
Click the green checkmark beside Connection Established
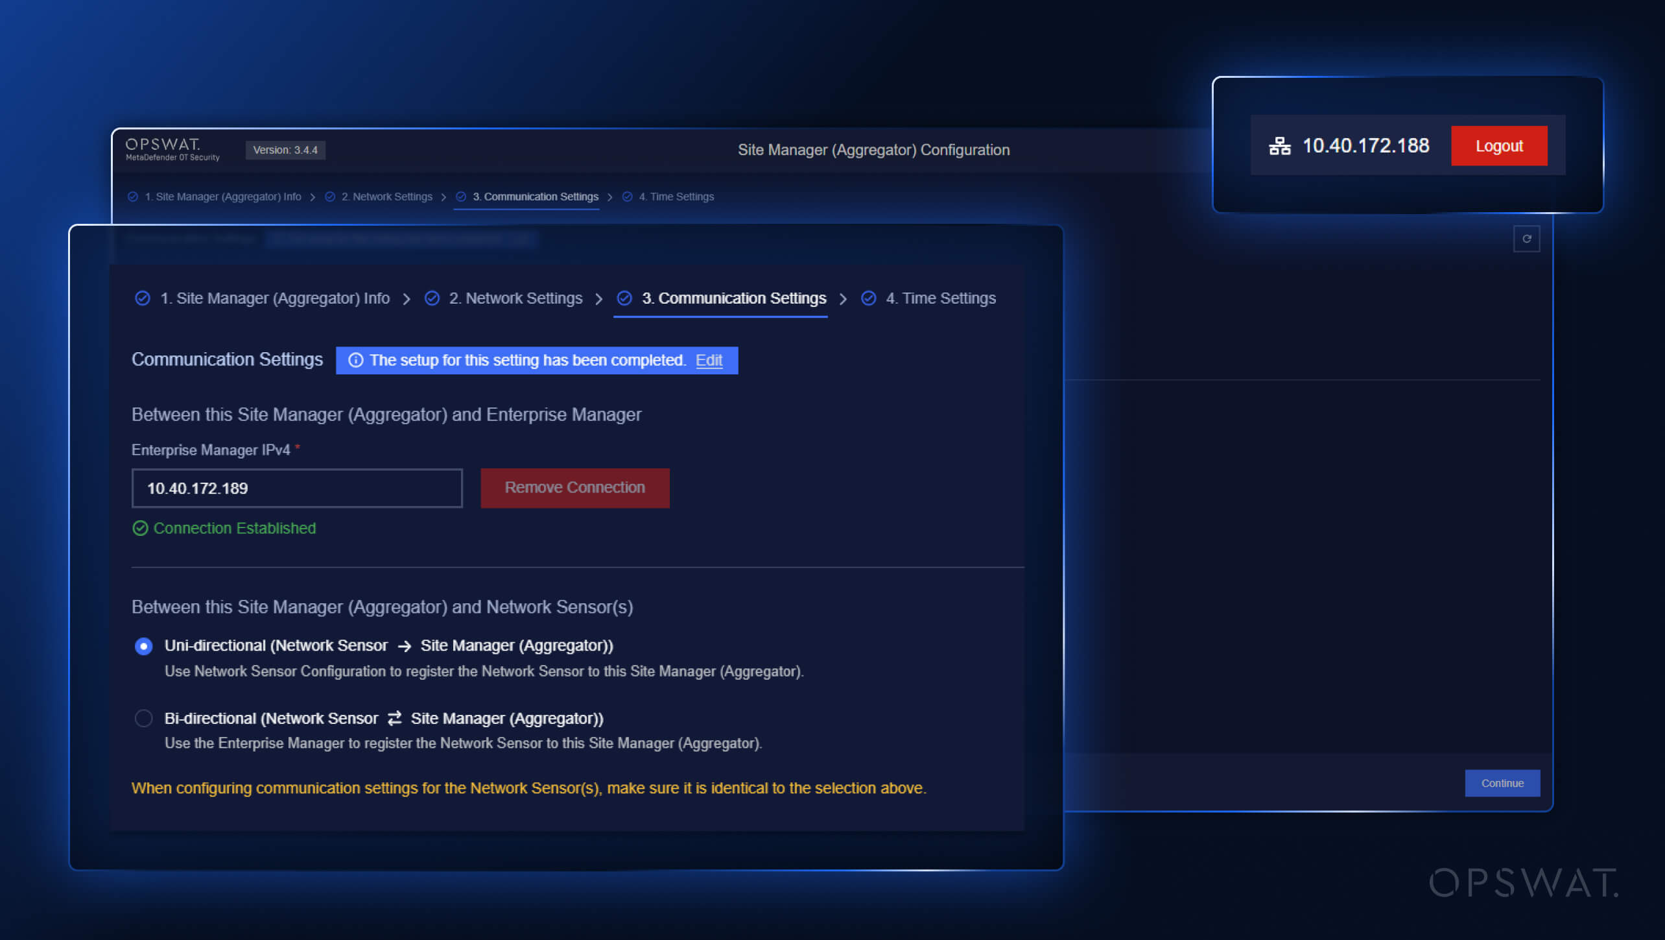point(140,528)
